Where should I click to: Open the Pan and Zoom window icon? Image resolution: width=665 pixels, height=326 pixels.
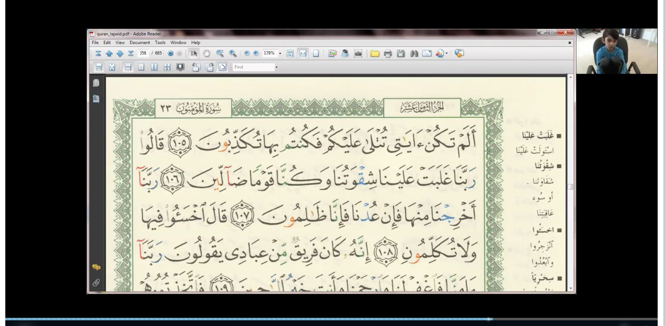point(332,53)
